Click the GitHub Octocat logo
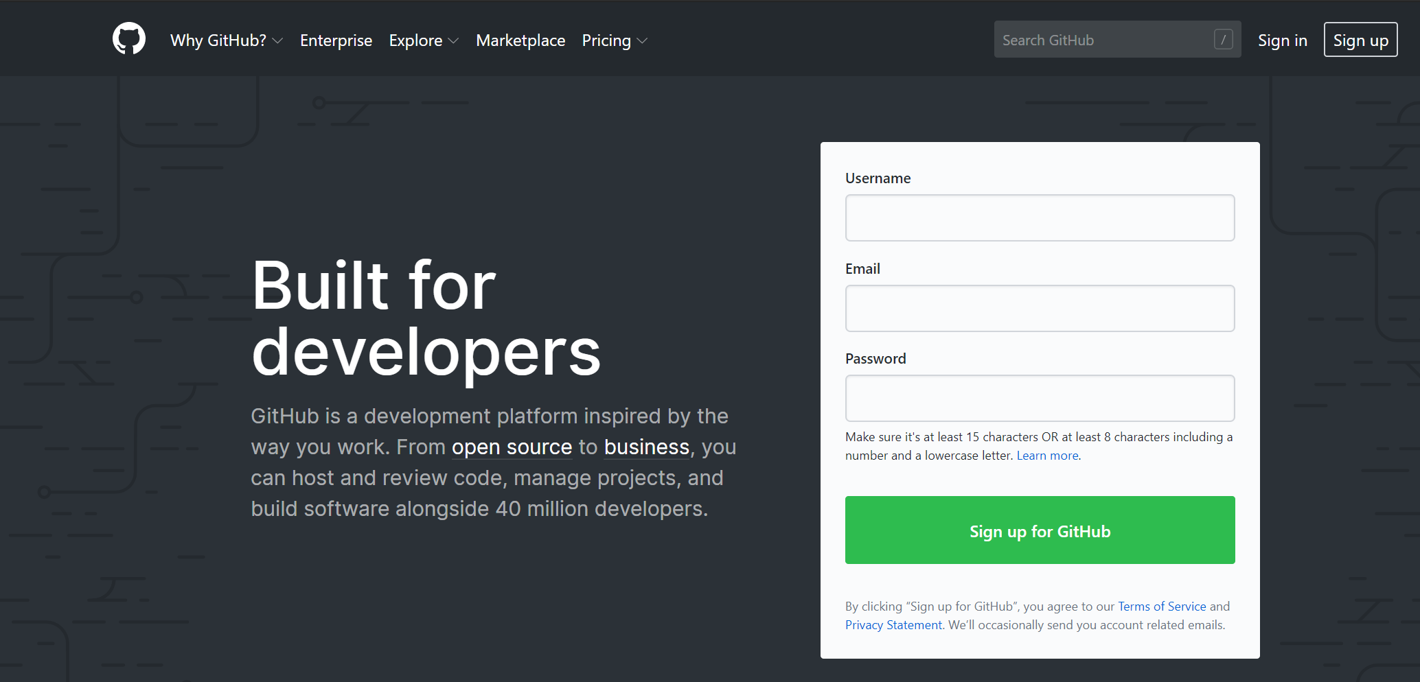This screenshot has width=1420, height=682. pyautogui.click(x=129, y=38)
